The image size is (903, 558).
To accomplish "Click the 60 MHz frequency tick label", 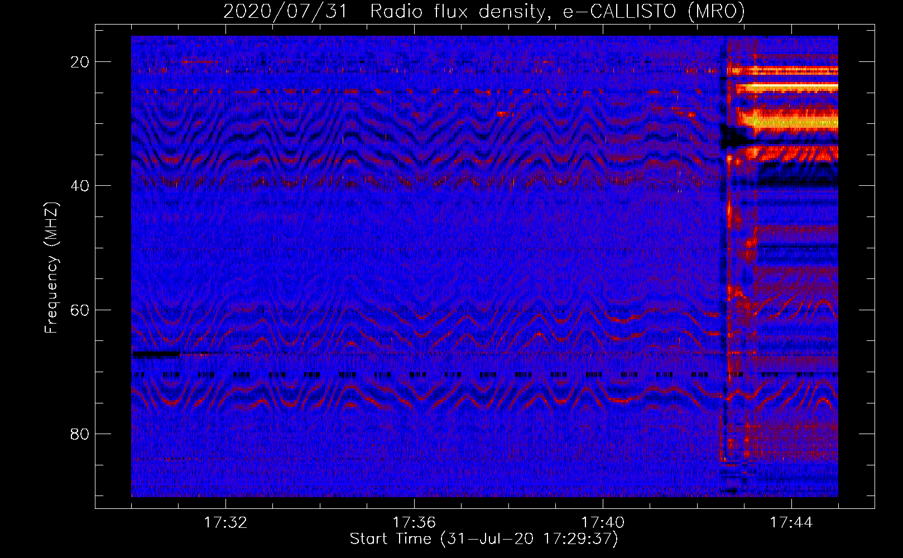I will (x=80, y=310).
